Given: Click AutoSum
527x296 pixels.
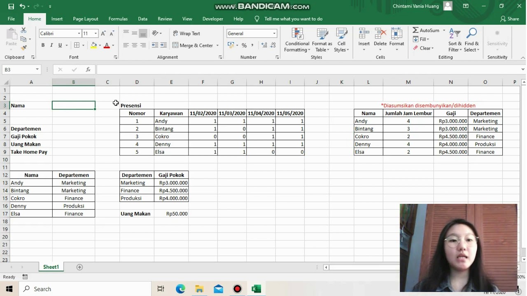Looking at the screenshot, I should (x=426, y=30).
